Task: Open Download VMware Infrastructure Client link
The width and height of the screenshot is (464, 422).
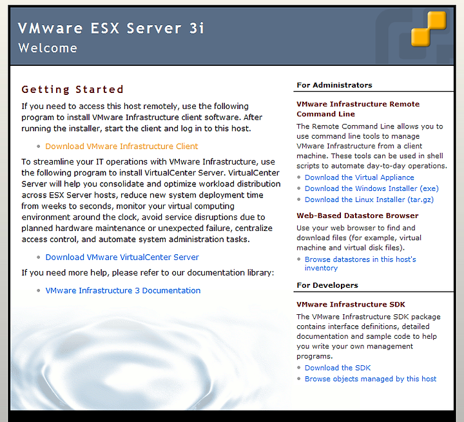Action: [x=122, y=146]
